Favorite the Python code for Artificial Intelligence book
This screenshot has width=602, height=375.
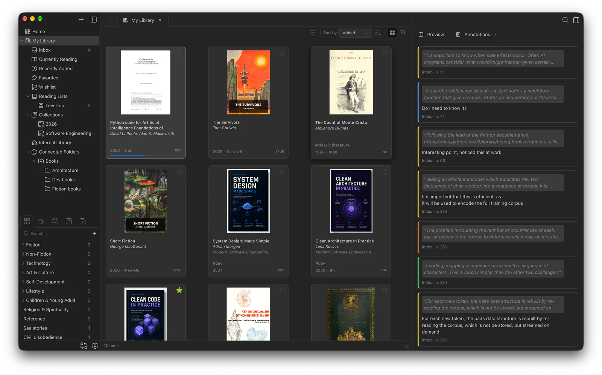point(179,53)
